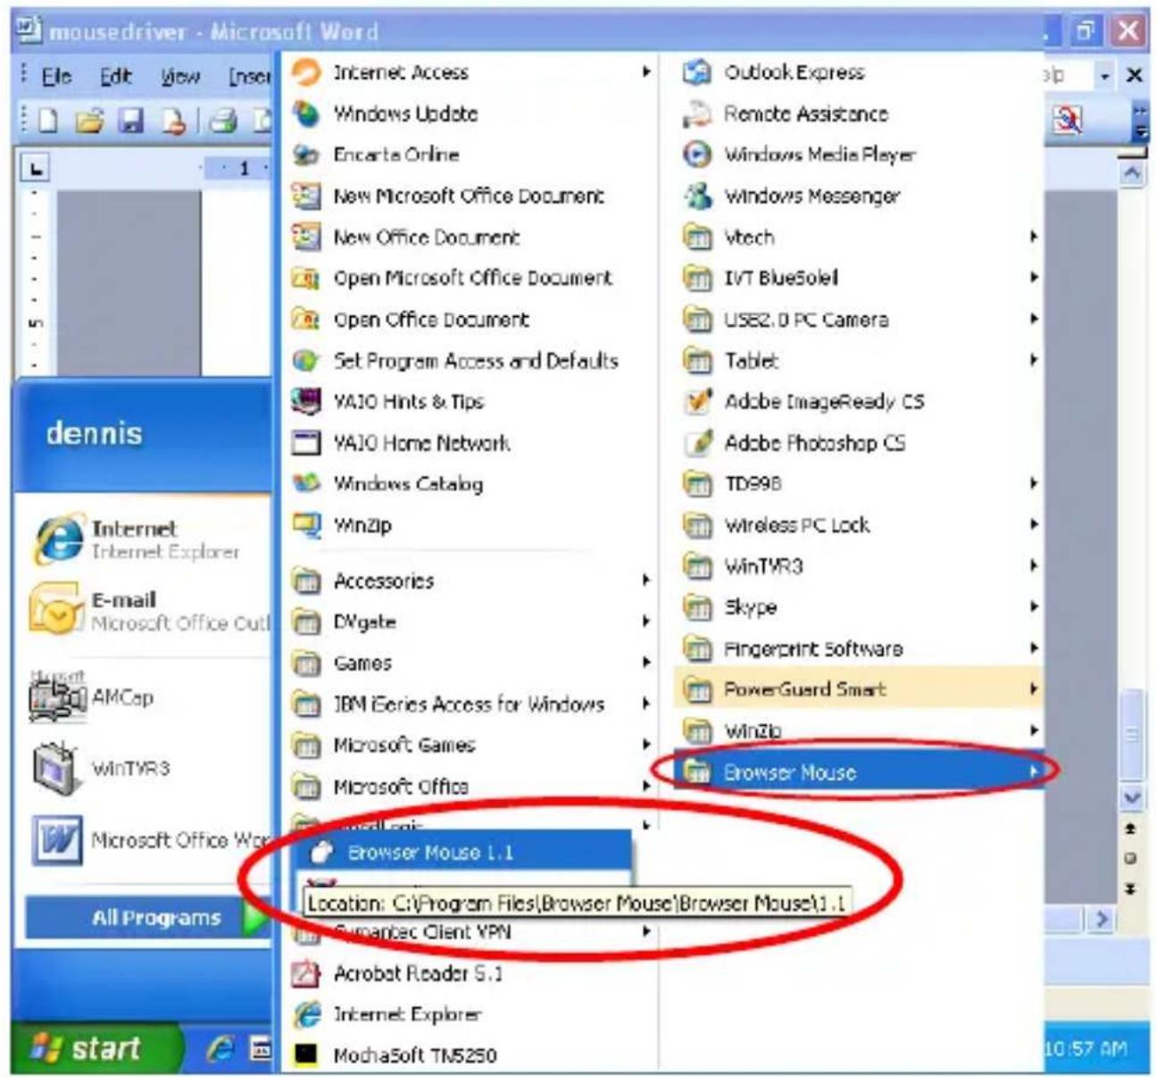The width and height of the screenshot is (1156, 1077).
Task: Click the Open Office Document icon
Action: pyautogui.click(x=306, y=319)
